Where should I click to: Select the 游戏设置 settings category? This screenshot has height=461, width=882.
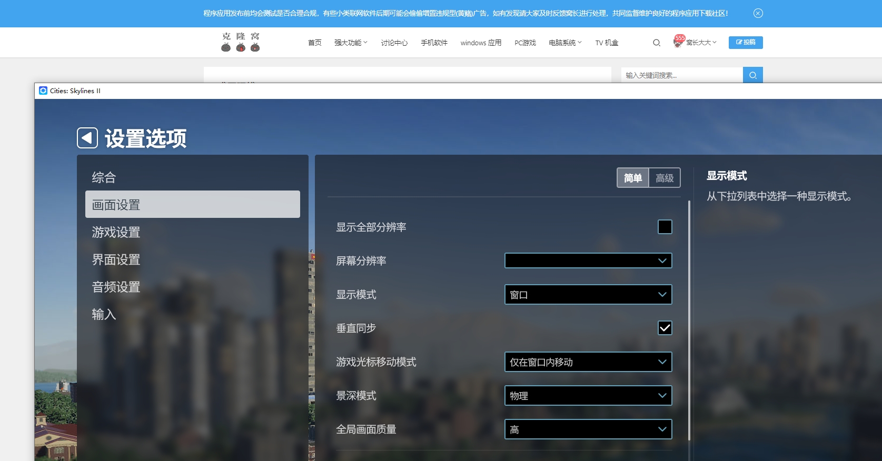point(193,232)
